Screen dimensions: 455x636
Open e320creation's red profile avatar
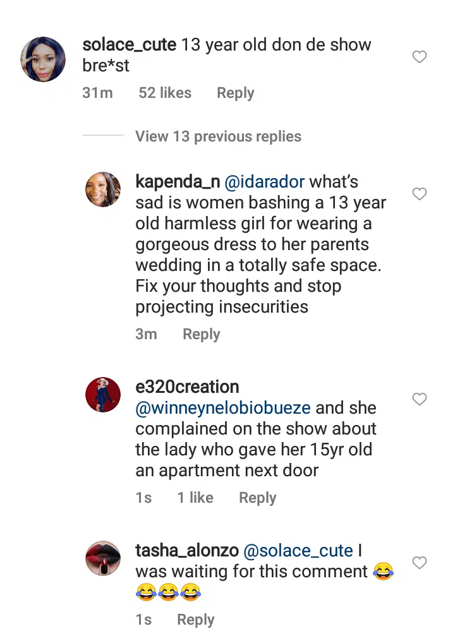point(102,395)
